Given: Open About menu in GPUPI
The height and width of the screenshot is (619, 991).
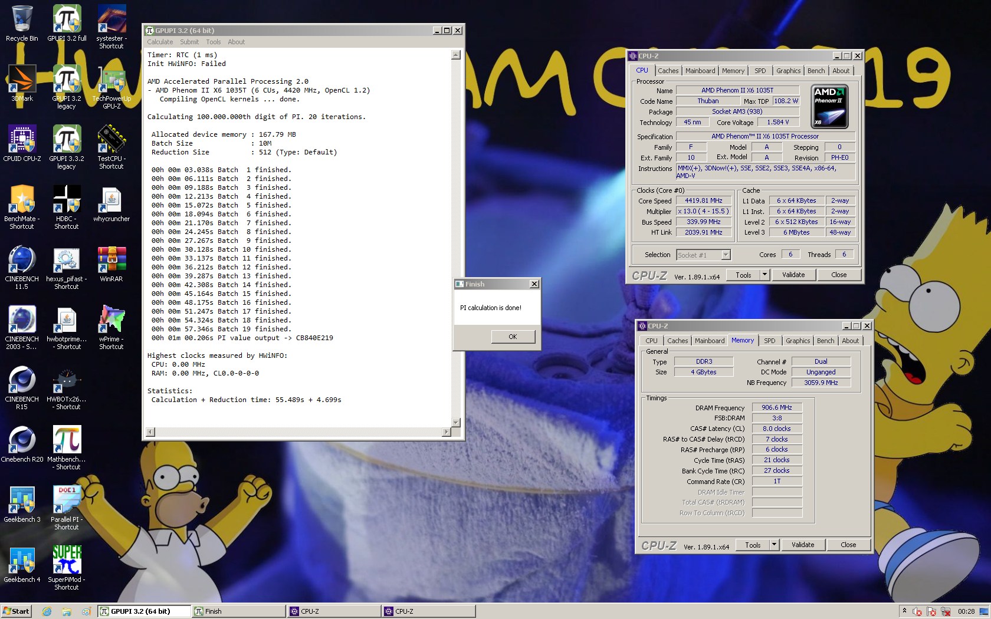Looking at the screenshot, I should tap(236, 42).
